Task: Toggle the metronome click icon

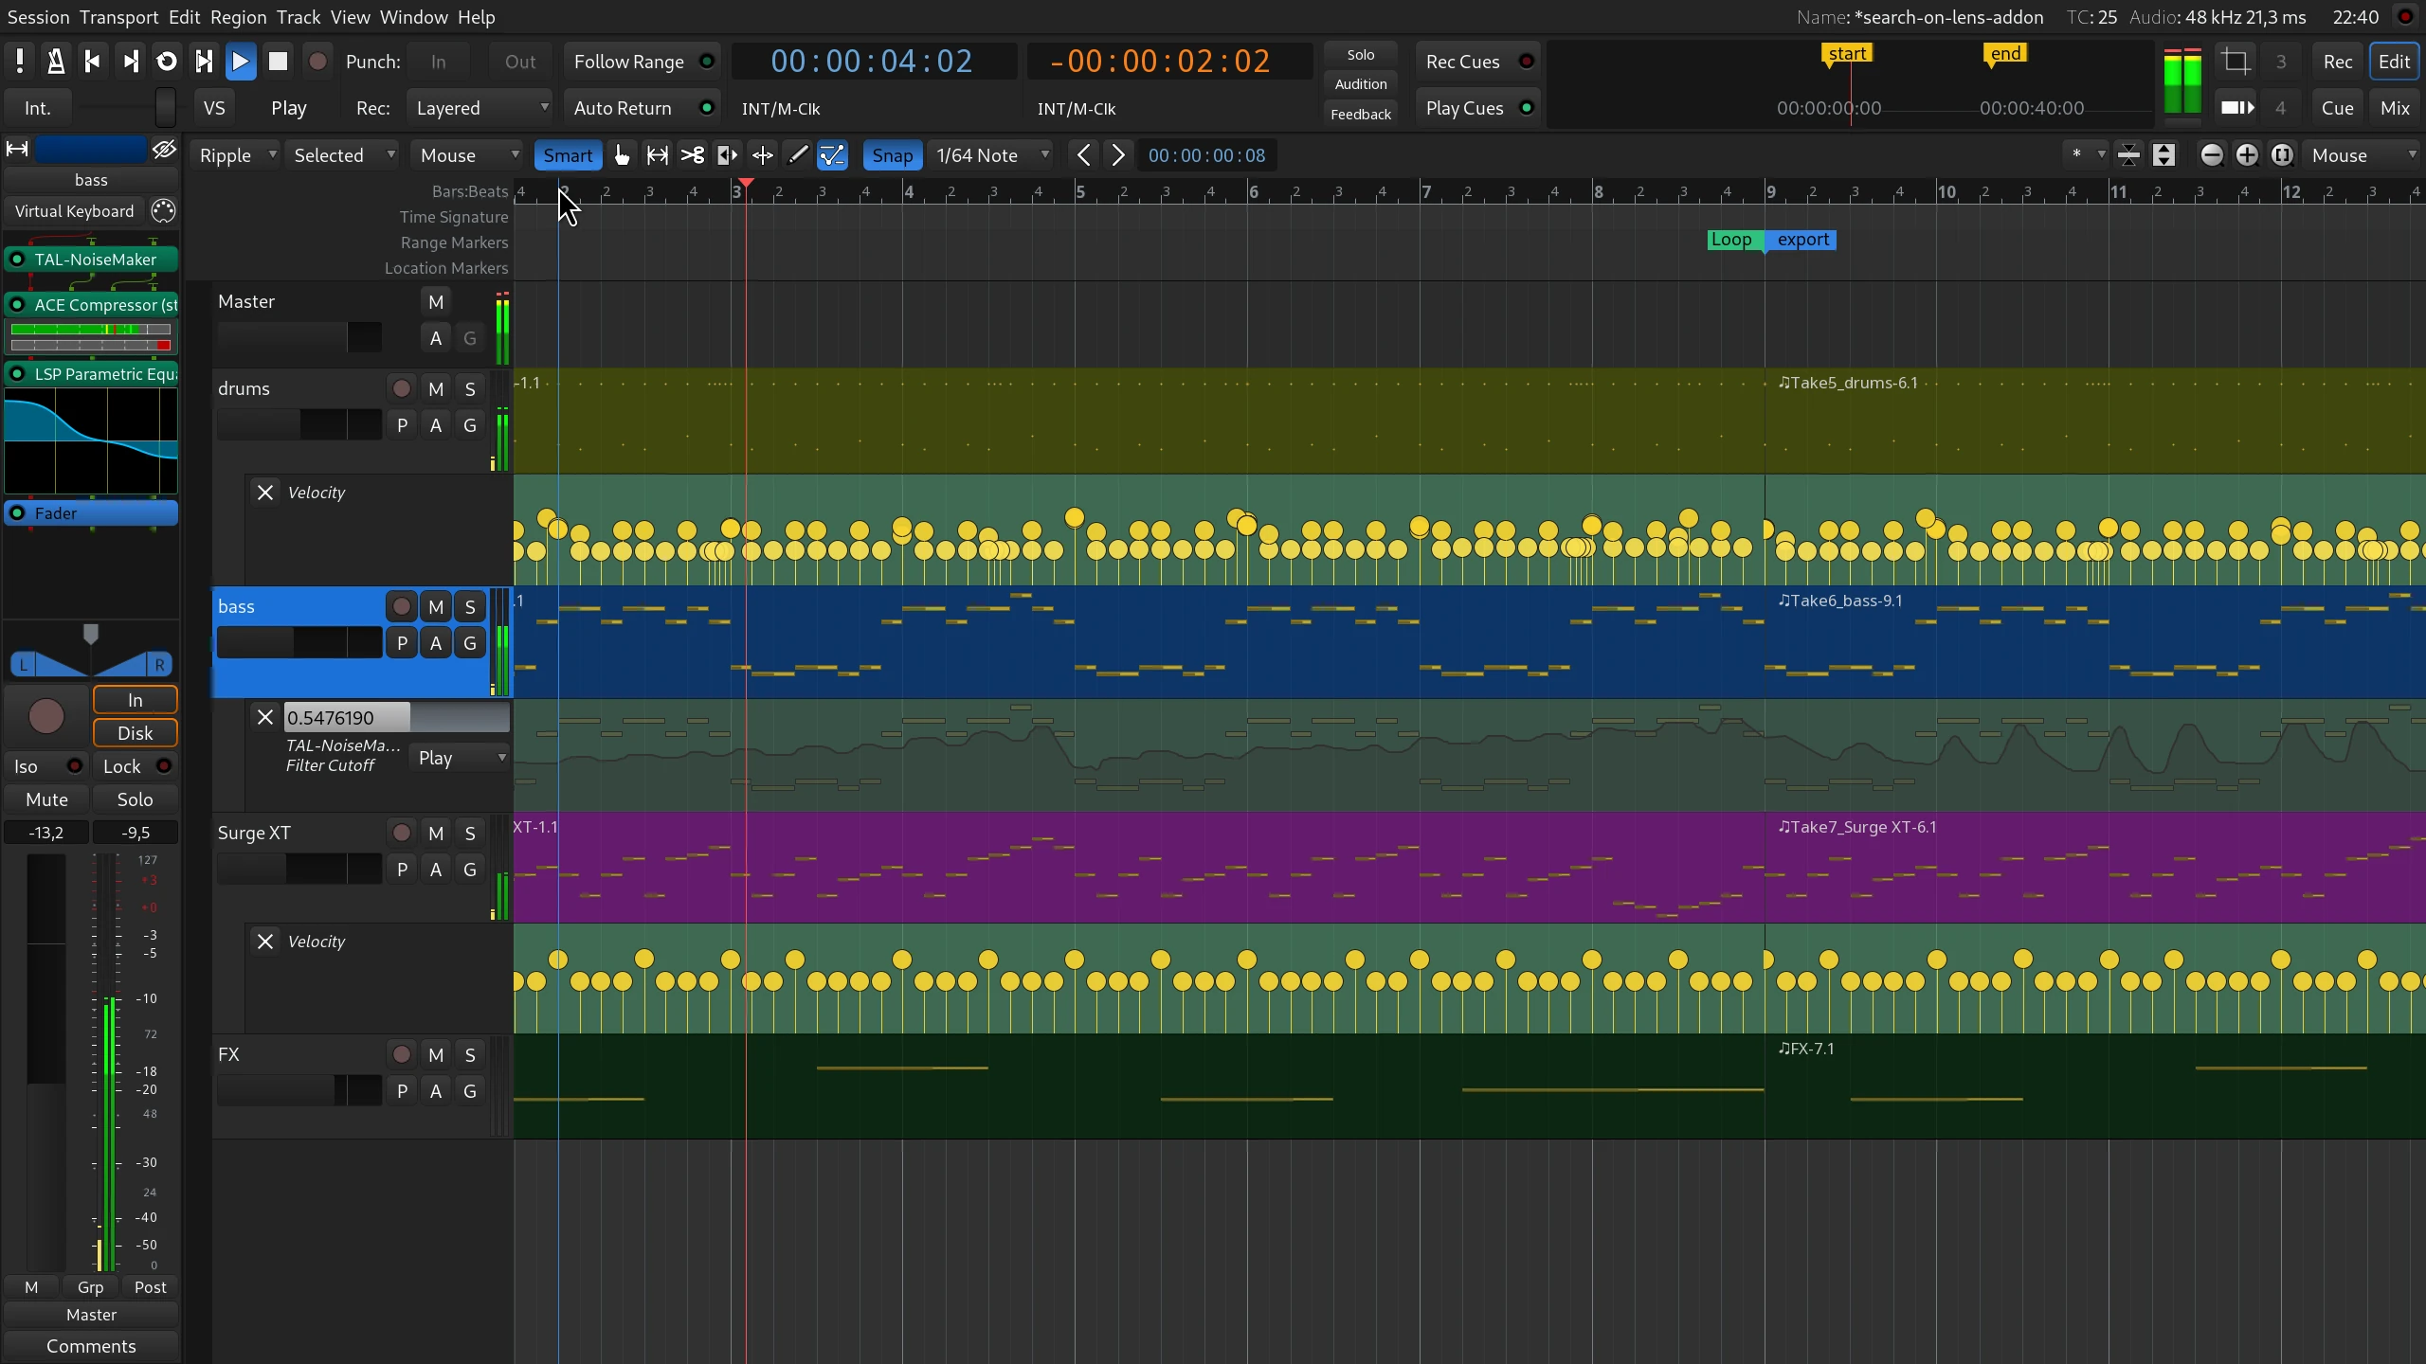Action: pos(56,62)
